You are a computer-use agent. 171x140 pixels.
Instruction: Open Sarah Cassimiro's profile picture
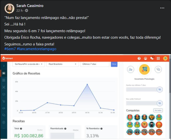10,8
